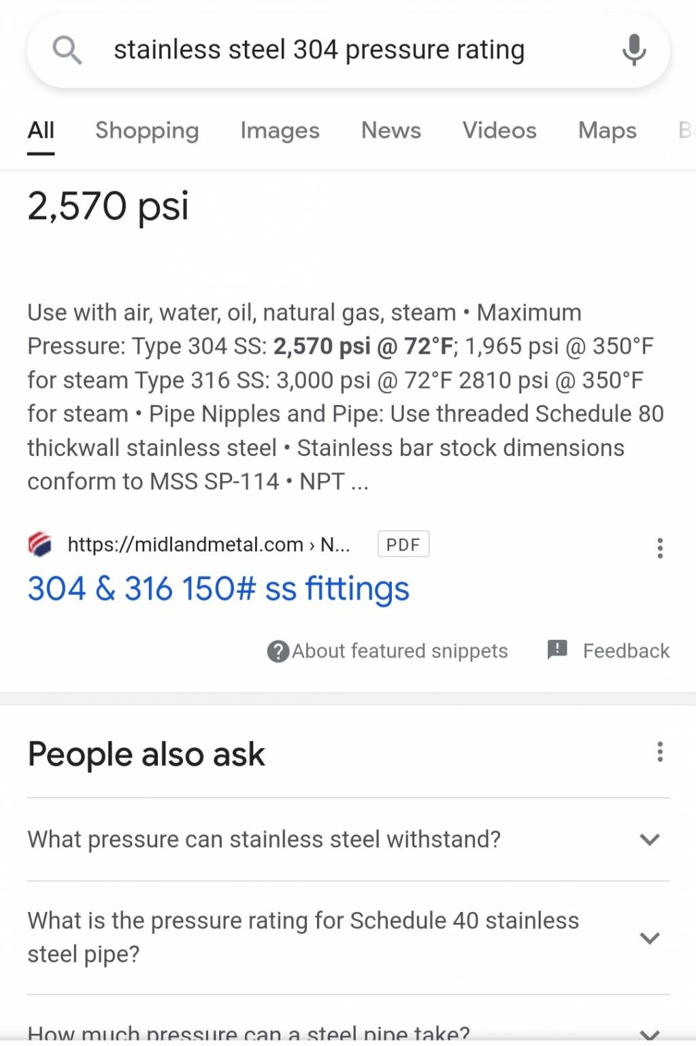Screen dimensions: 696x1046
Task: Switch to the Images tab
Action: 280,130
